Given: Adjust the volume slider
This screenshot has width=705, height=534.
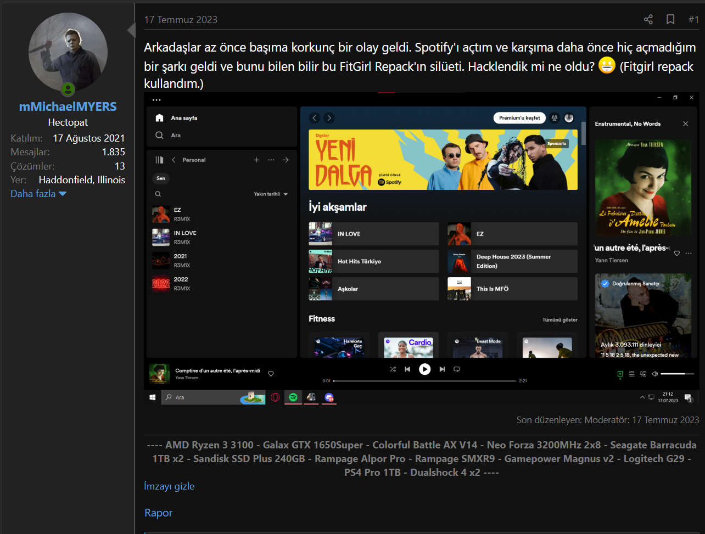Looking at the screenshot, I should pos(677,374).
